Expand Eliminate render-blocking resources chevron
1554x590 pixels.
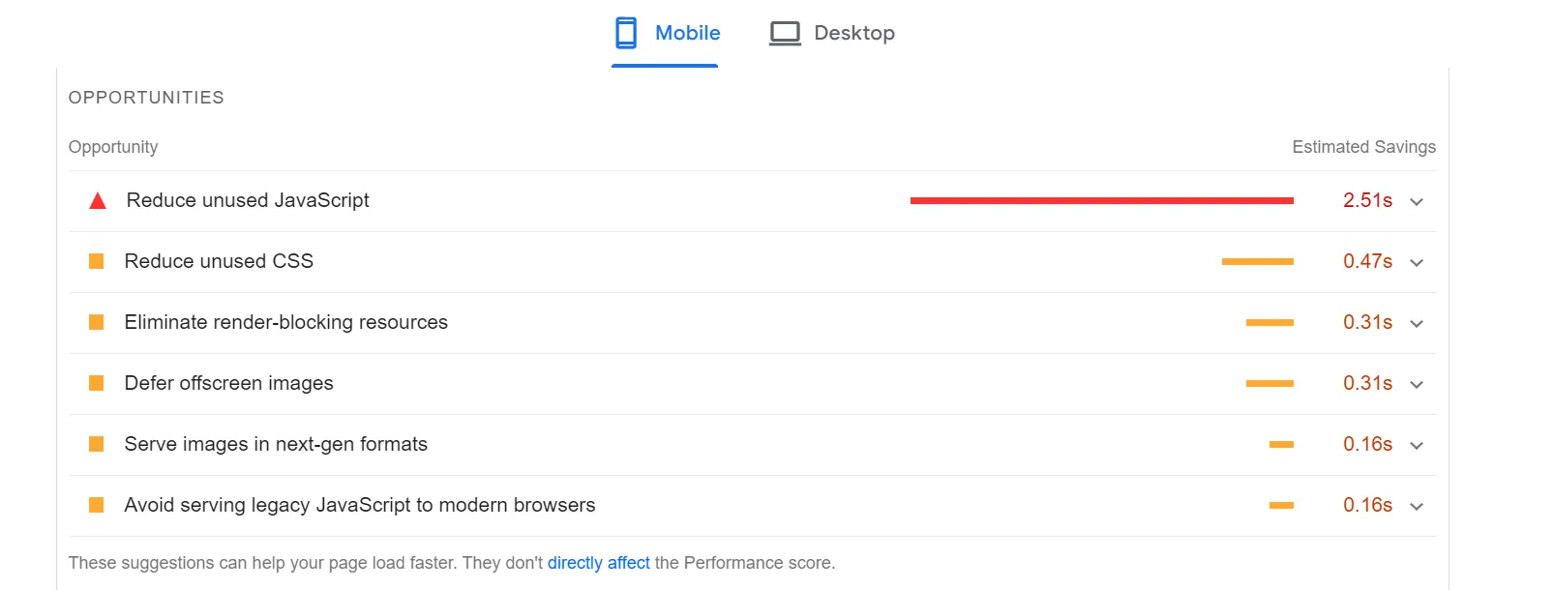1417,324
